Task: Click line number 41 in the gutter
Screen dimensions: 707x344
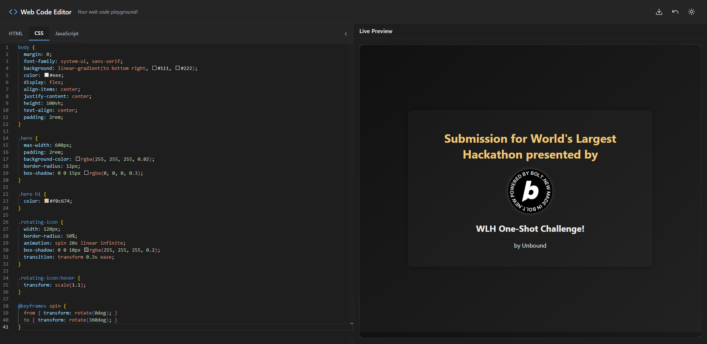Action: pos(6,327)
